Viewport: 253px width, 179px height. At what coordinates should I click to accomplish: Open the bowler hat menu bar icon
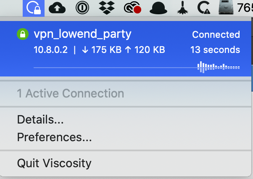[x=158, y=8]
